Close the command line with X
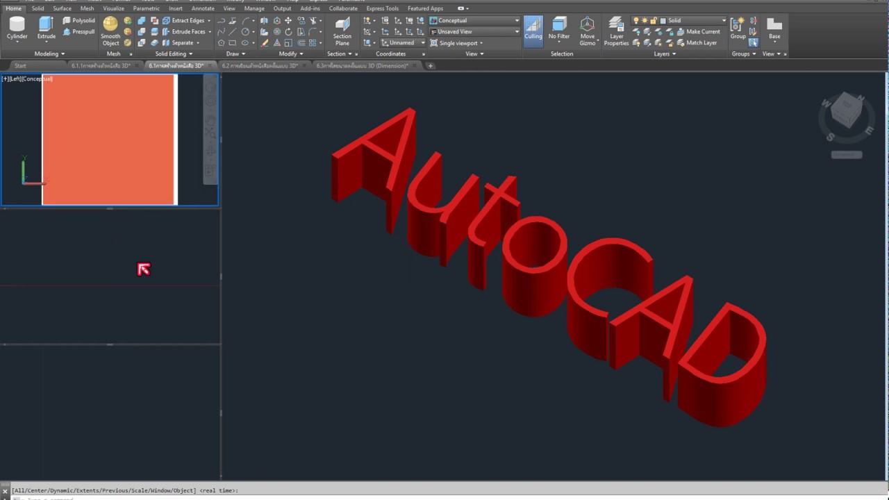The image size is (889, 500). 5,491
